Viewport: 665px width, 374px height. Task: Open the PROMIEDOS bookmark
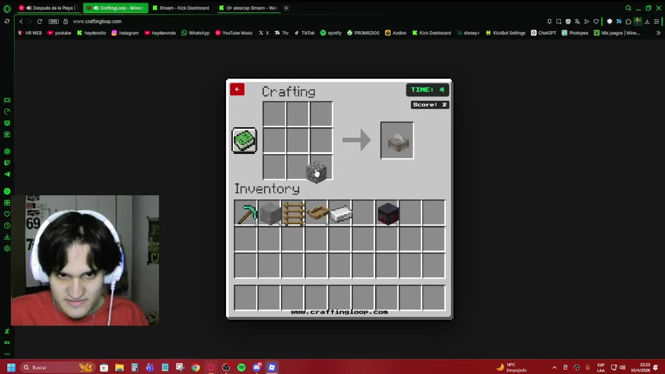point(363,33)
